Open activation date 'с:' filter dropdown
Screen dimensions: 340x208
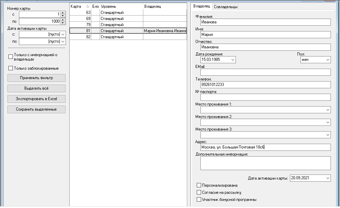pos(63,34)
